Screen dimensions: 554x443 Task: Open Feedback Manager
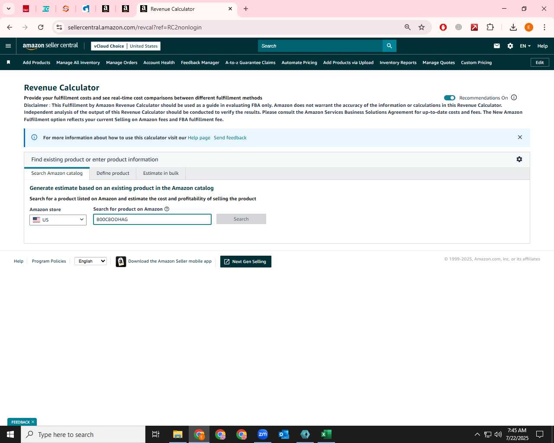(x=200, y=62)
